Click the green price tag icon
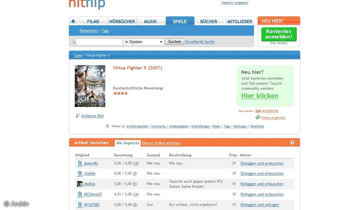This screenshot has width=350, height=210. click(x=258, y=117)
